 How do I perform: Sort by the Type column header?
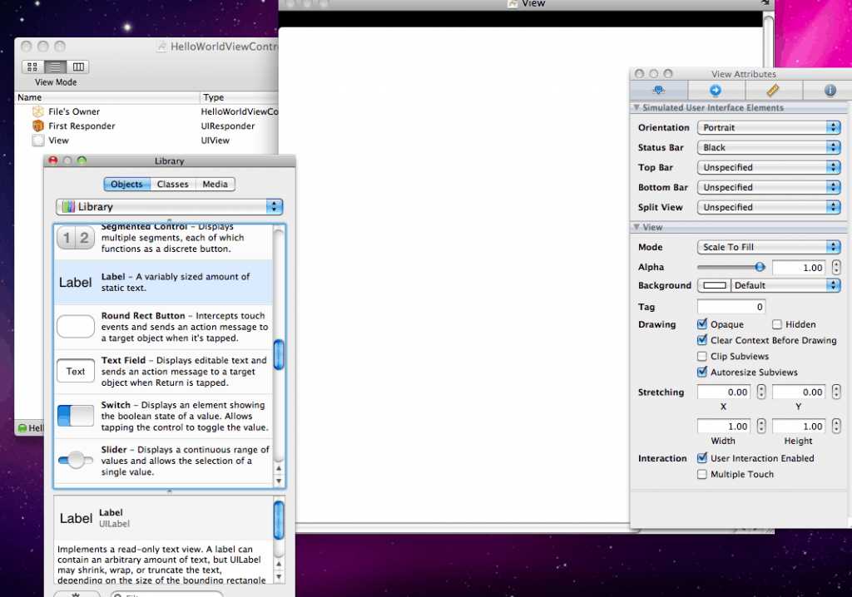240,97
